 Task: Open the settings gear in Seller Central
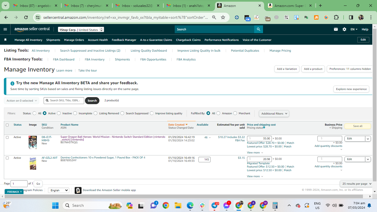click(x=344, y=29)
